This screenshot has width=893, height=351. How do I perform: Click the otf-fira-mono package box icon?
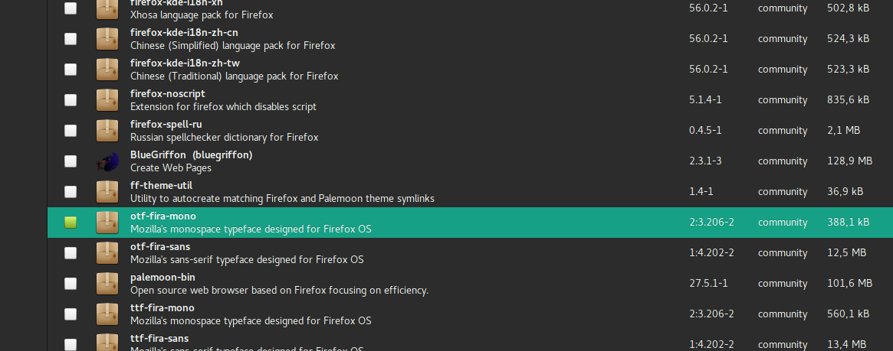pos(107,223)
